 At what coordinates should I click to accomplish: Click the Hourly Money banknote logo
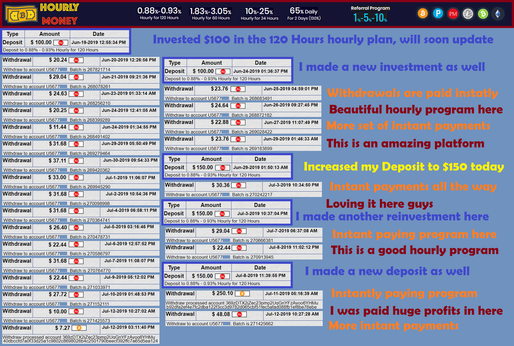[x=21, y=14]
